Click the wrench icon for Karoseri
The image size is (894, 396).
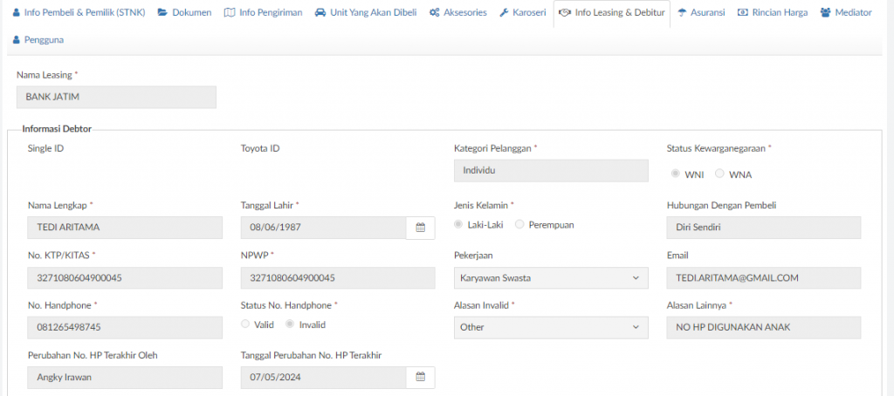pos(504,12)
